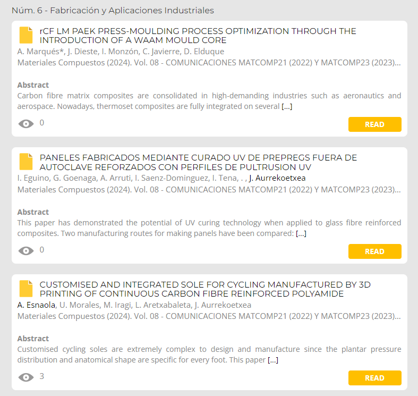Open READ button for PANELES FABRICADOS paper
This screenshot has width=418, height=396.
(x=375, y=251)
